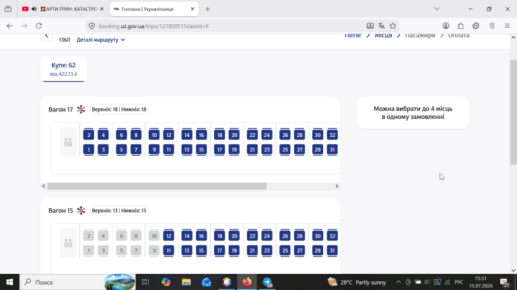Select seat 24 in Вагон 17
517x290 pixels.
click(x=267, y=135)
